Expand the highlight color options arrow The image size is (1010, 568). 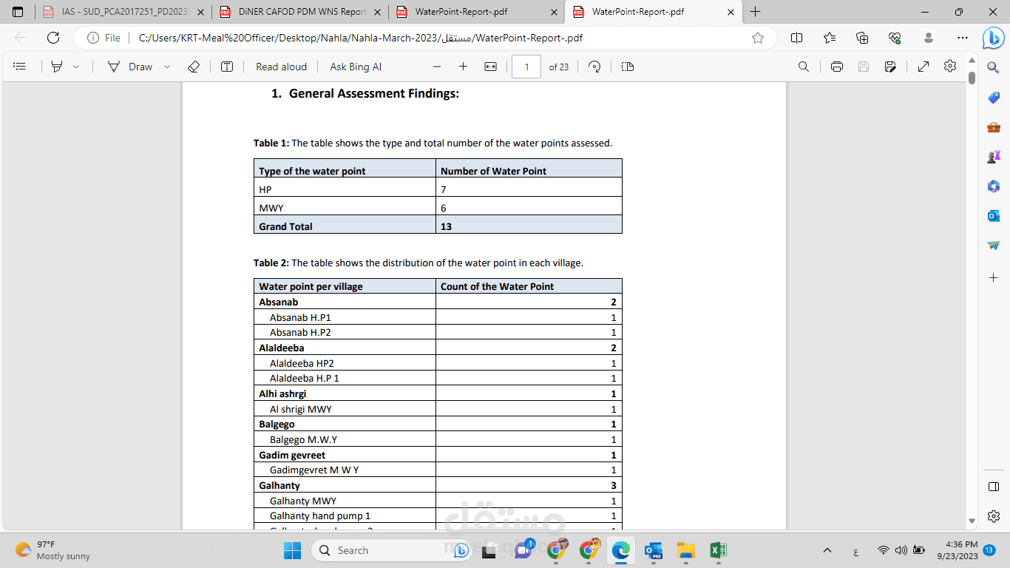coord(75,67)
